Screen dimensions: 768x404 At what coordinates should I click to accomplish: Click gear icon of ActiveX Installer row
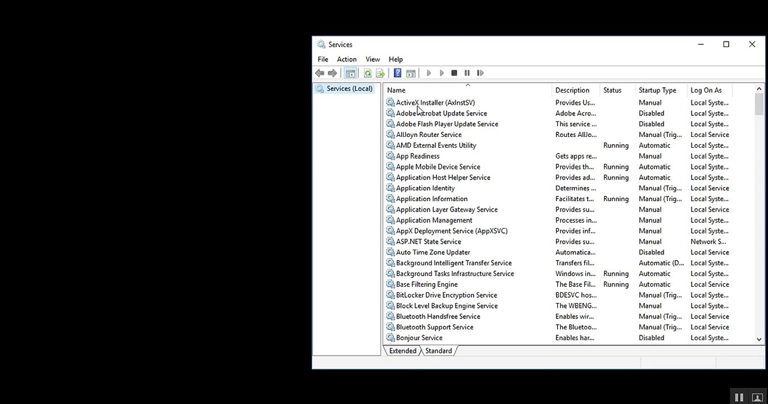[x=390, y=103]
